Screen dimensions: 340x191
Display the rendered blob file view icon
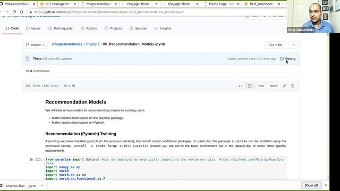tap(250, 86)
